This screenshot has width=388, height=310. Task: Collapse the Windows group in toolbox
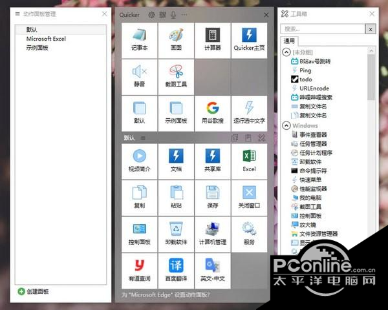click(286, 125)
